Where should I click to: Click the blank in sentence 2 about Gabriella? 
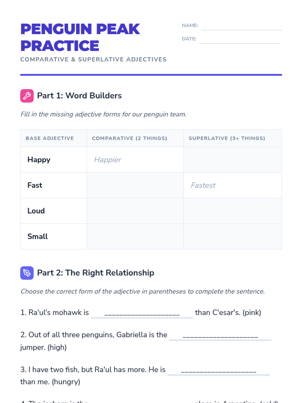(220, 335)
